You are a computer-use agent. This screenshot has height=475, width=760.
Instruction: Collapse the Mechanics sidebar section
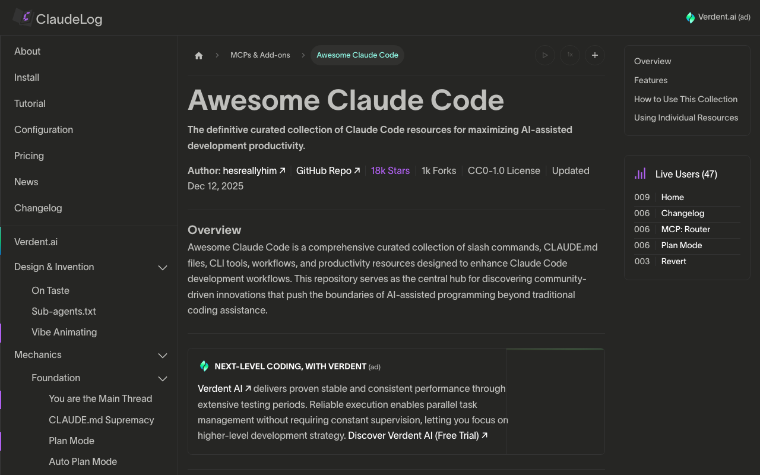click(163, 355)
